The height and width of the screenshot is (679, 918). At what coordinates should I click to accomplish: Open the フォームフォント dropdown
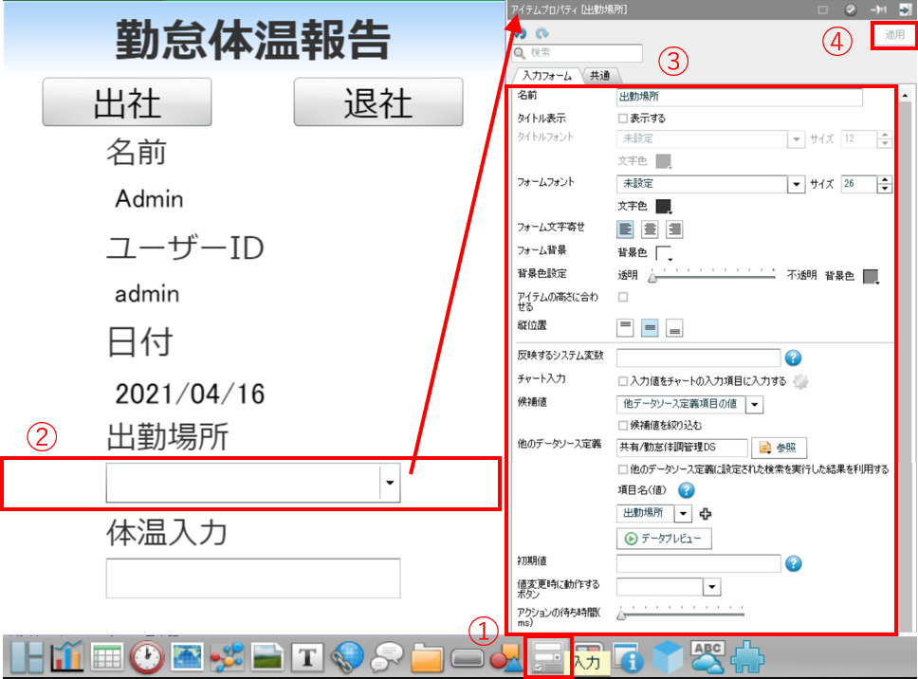tap(797, 184)
